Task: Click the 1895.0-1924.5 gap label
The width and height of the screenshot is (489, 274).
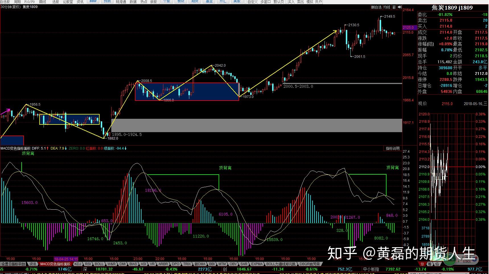Action: tap(127, 134)
